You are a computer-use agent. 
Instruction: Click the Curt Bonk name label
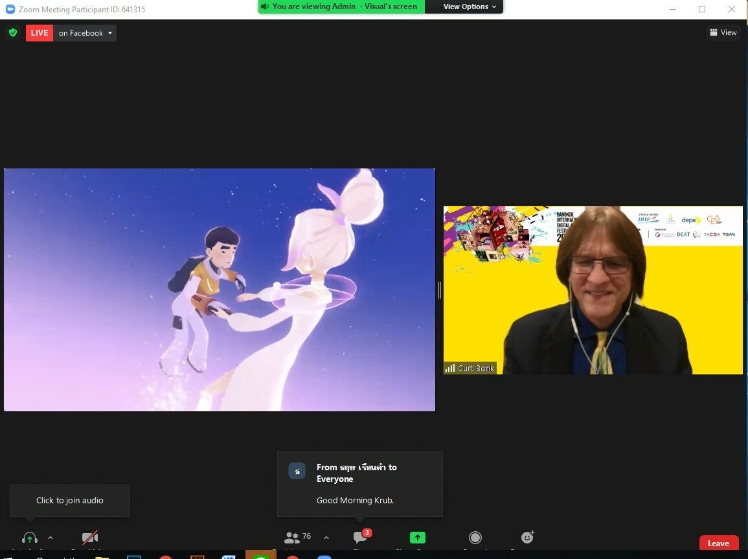[476, 368]
